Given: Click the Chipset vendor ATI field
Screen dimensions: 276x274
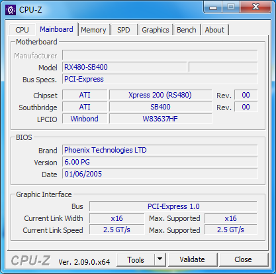Looking at the screenshot, I should tap(85, 95).
